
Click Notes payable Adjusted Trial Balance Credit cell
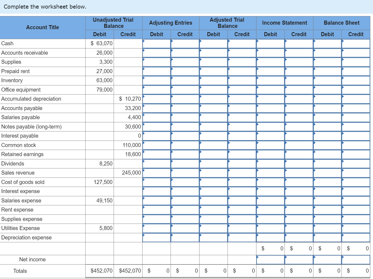(242, 127)
